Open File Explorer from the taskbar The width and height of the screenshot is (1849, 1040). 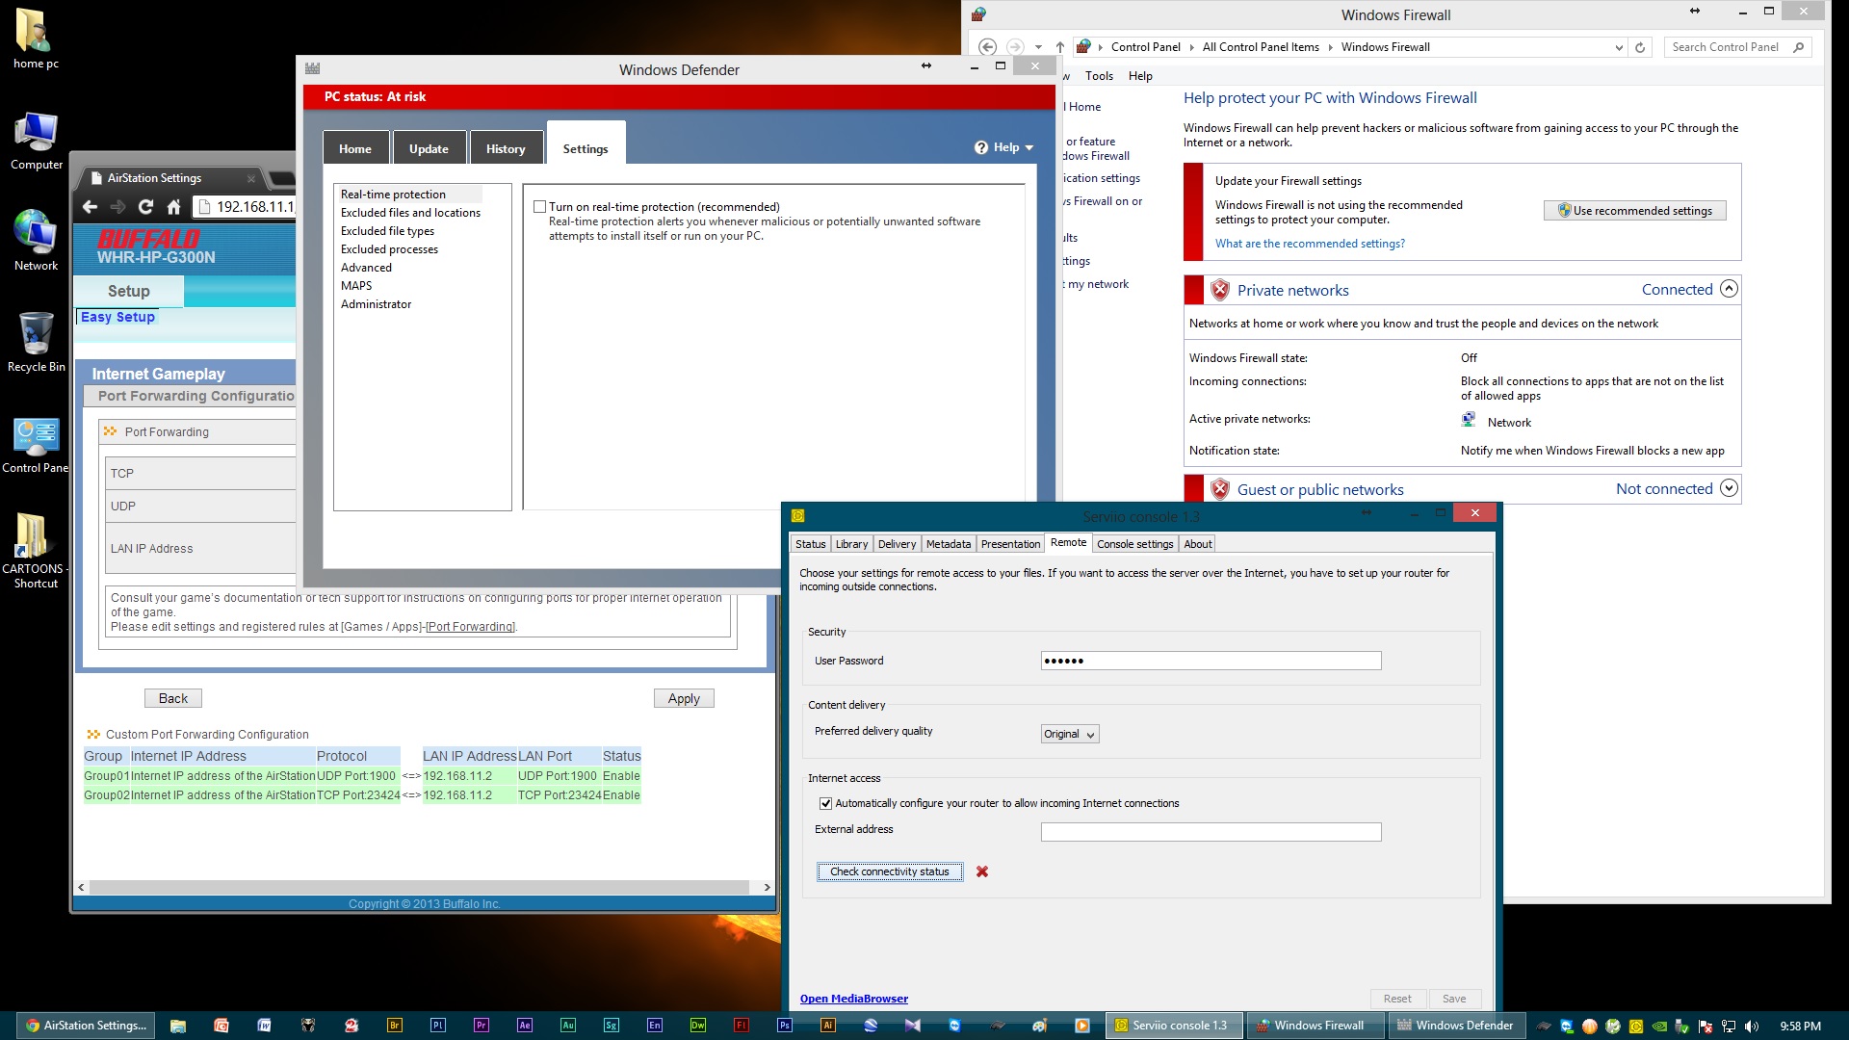coord(178,1026)
